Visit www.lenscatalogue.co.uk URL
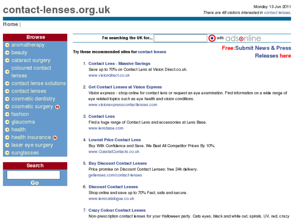The width and height of the screenshot is (294, 220). click(x=111, y=199)
